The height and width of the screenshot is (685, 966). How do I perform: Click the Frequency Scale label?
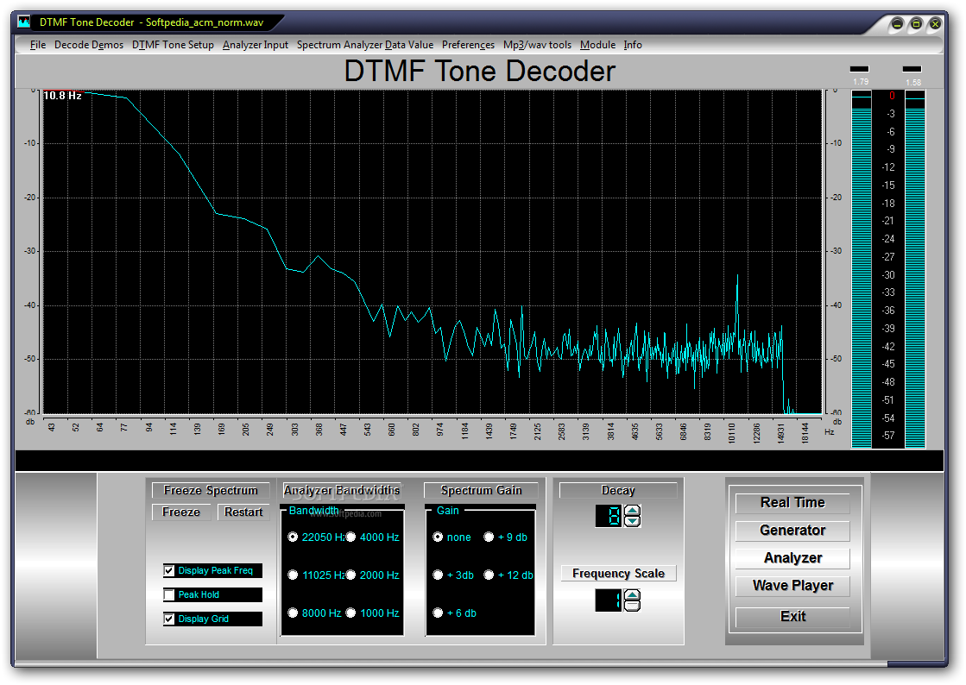tap(619, 574)
